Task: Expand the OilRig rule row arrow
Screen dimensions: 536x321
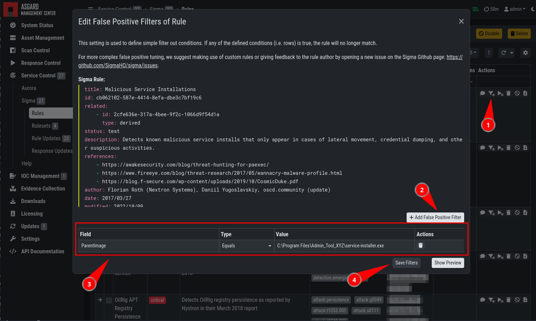Action: tap(100, 300)
